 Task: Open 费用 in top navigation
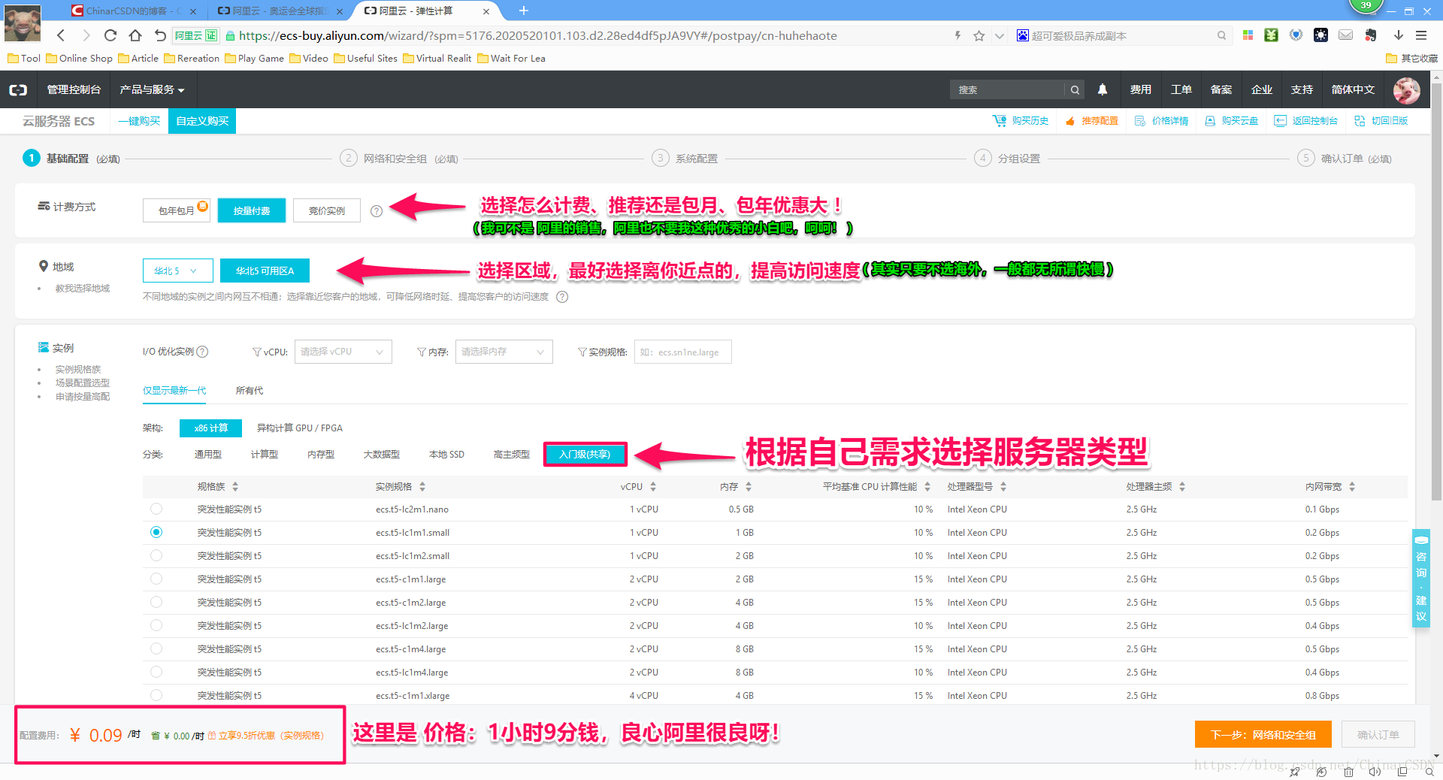(1141, 89)
